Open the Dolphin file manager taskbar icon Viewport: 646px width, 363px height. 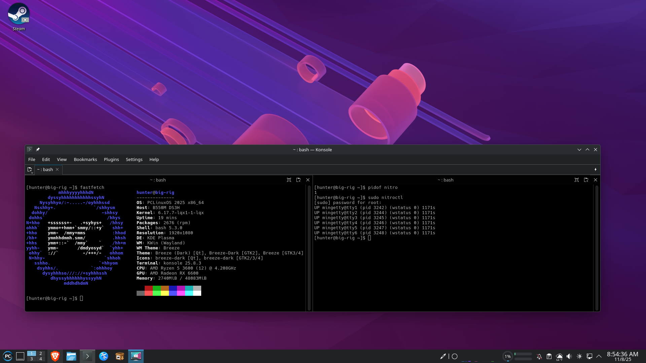point(71,356)
